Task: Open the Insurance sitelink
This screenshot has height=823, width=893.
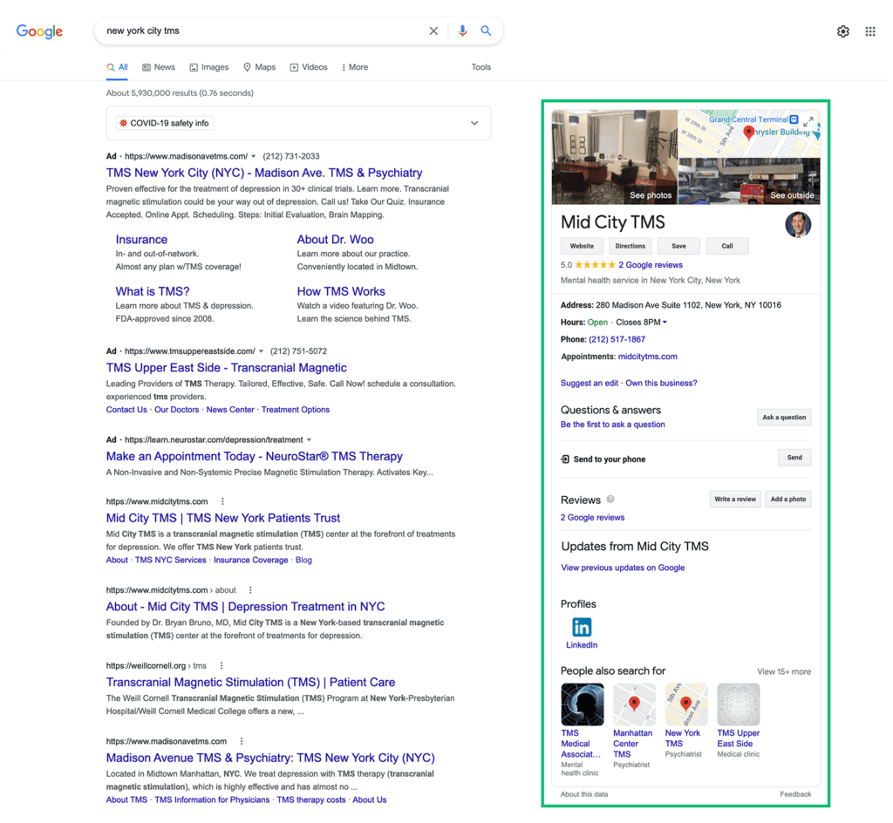Action: [141, 240]
